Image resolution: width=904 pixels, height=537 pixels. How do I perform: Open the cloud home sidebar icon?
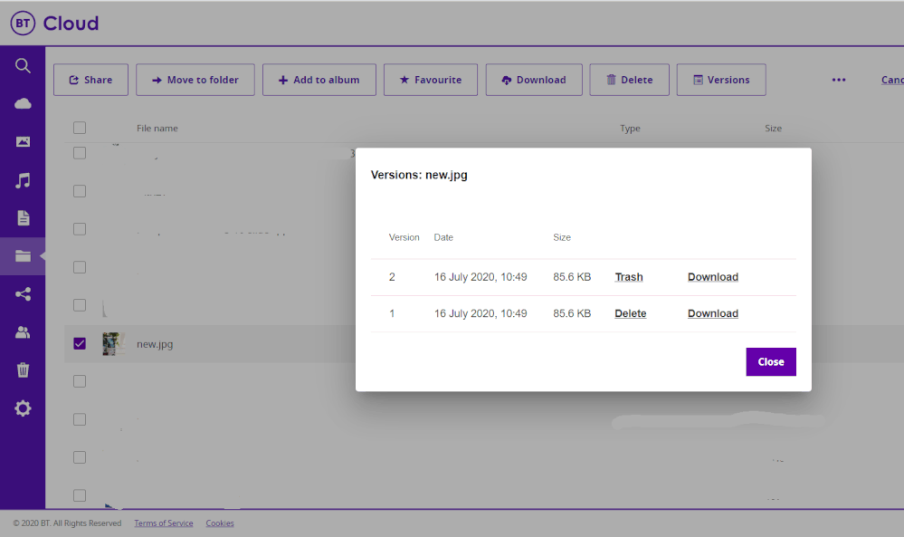click(x=23, y=103)
